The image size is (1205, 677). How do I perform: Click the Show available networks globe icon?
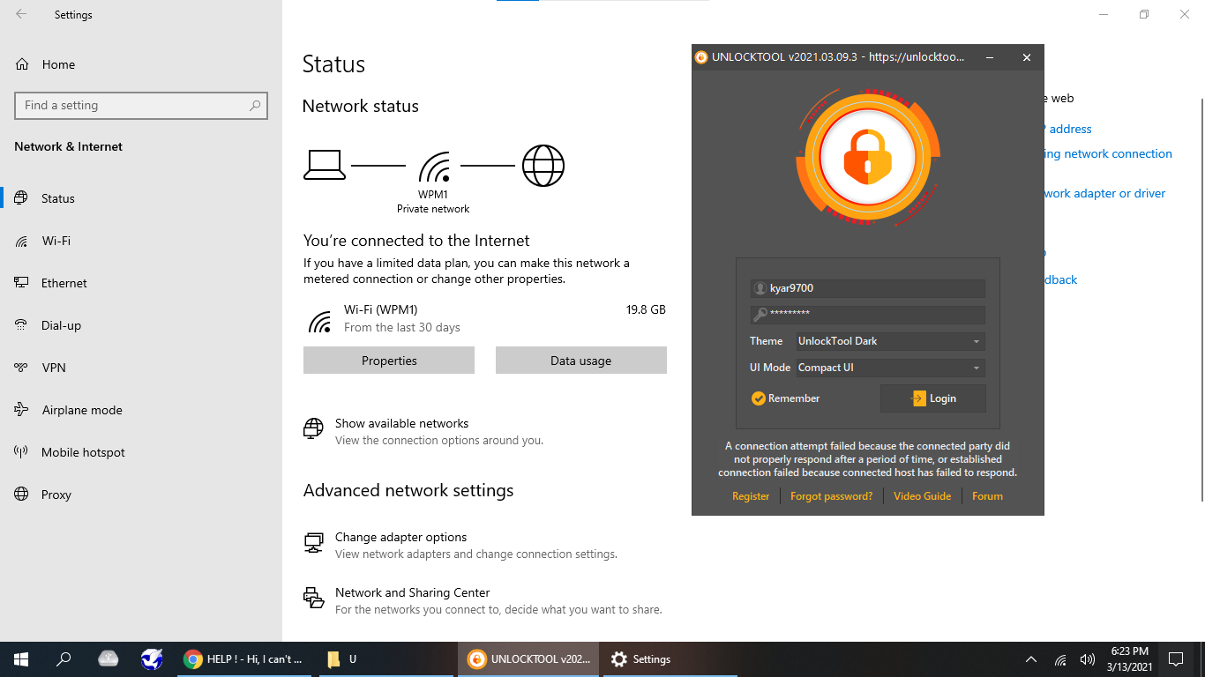point(313,428)
